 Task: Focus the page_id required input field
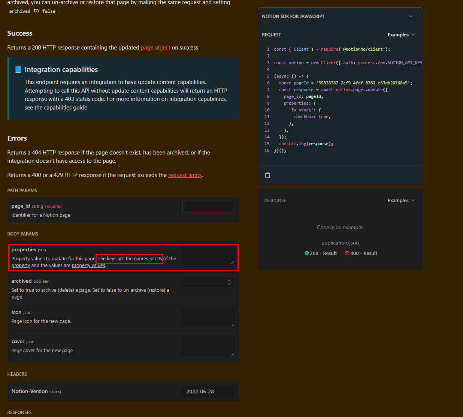coord(208,207)
